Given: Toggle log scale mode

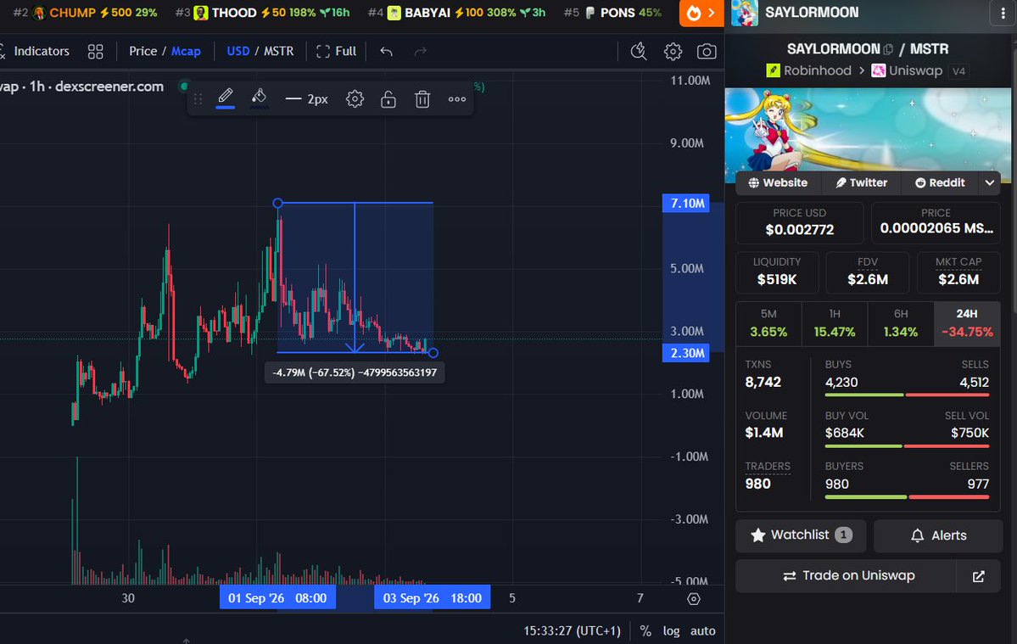Looking at the screenshot, I should pyautogui.click(x=671, y=631).
